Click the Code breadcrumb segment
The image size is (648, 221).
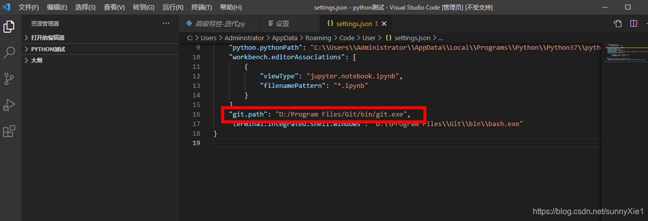[x=347, y=38]
